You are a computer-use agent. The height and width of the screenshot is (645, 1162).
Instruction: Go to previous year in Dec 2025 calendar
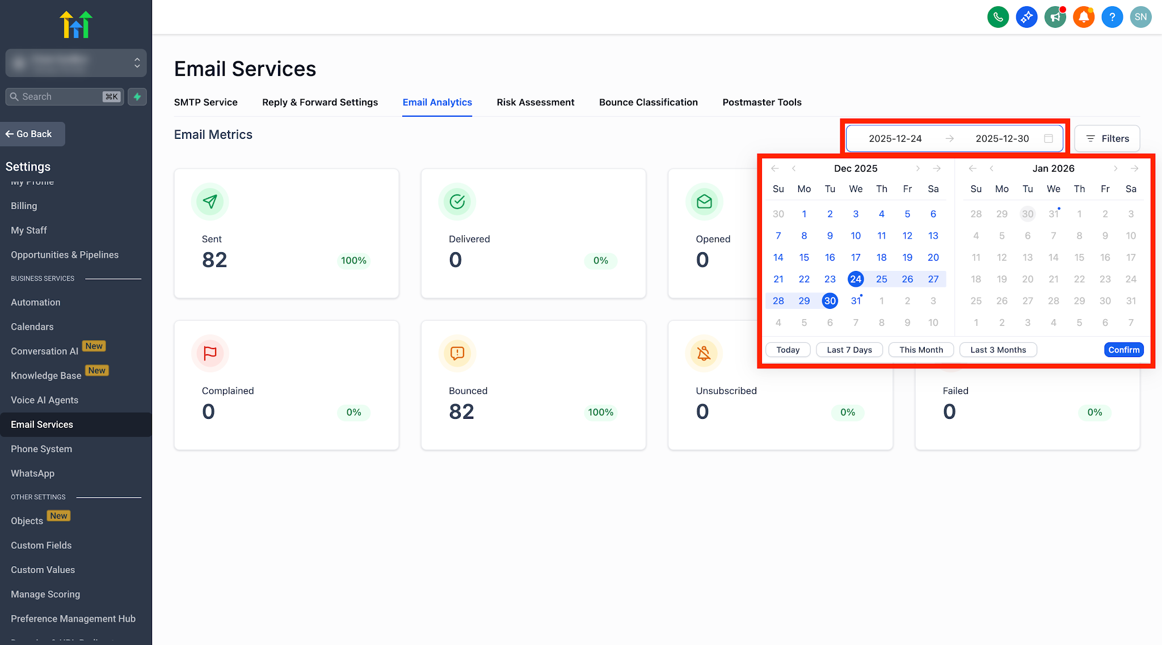[x=775, y=168]
